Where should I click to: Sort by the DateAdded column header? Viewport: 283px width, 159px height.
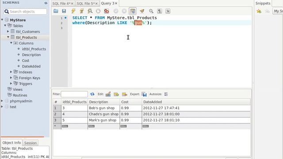point(196,102)
